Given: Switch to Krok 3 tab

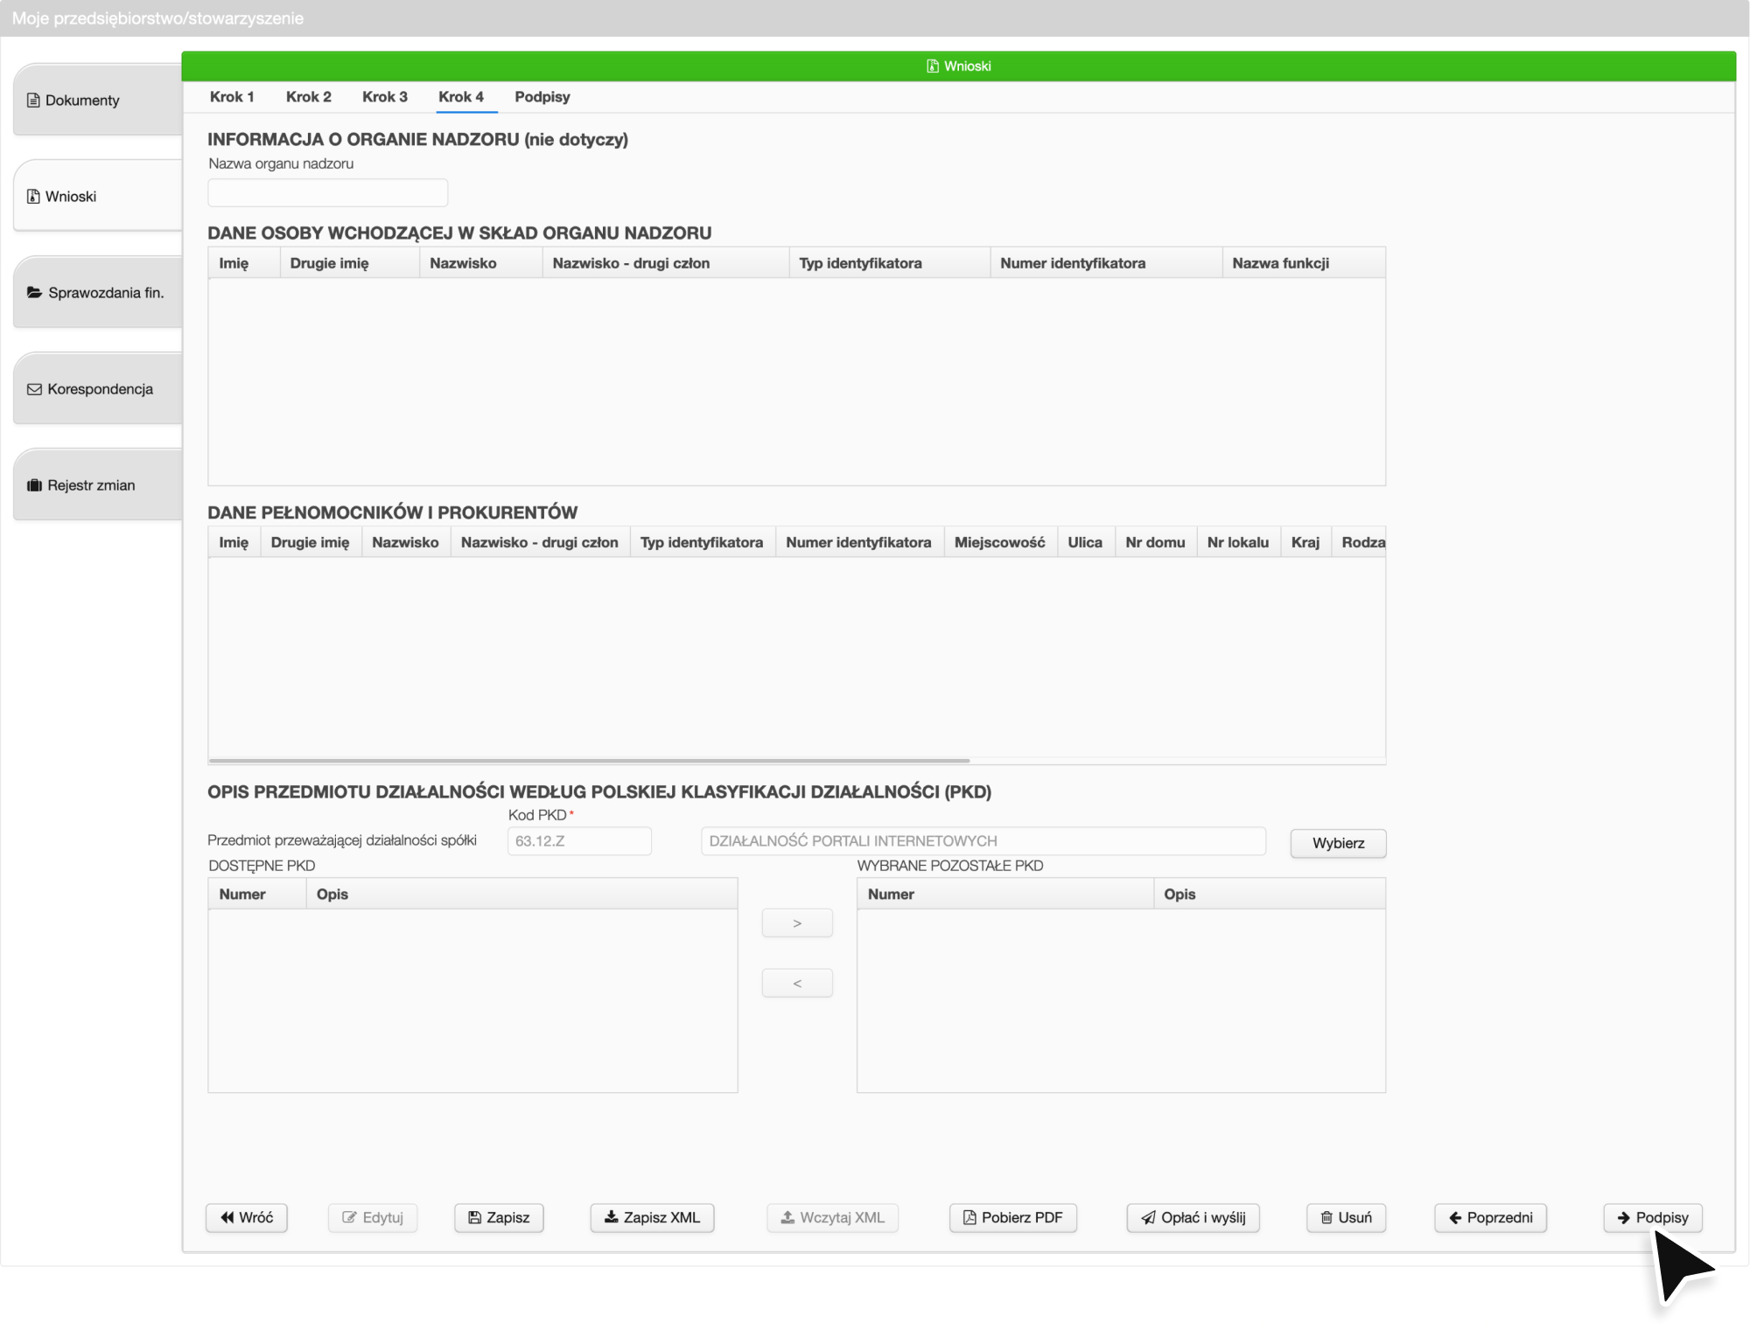Looking at the screenshot, I should [385, 97].
